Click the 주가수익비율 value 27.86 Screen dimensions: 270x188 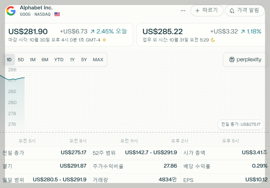pos(170,166)
